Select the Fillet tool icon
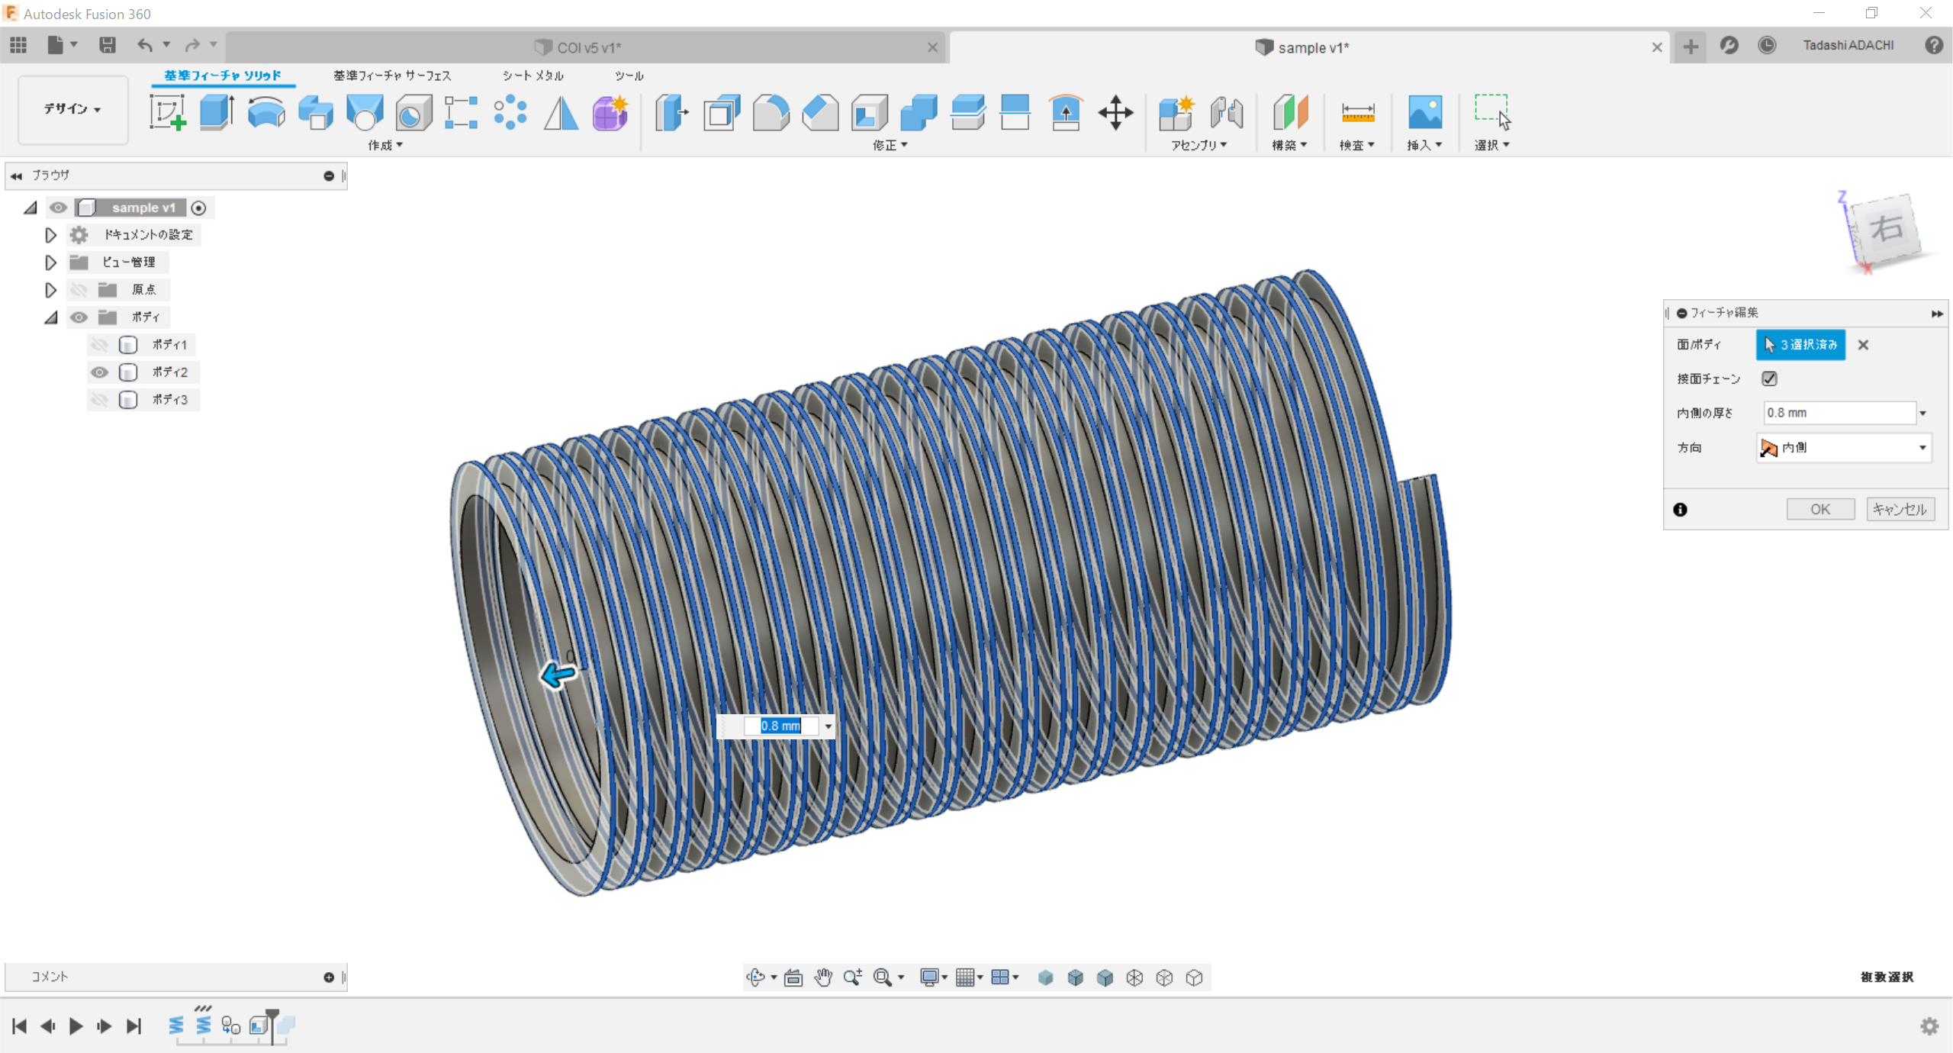This screenshot has height=1053, width=1953. tap(771, 113)
